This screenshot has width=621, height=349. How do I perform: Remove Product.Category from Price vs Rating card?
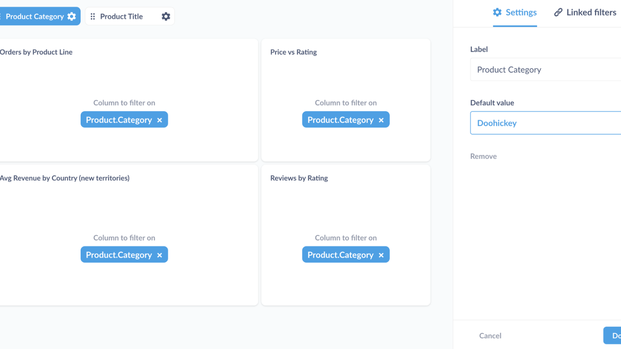coord(381,119)
